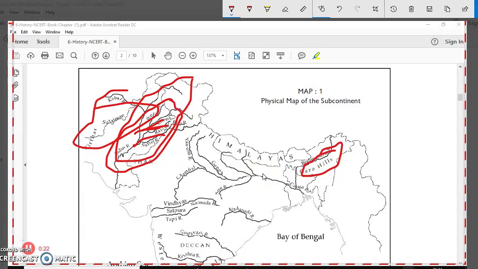Send file by email envelope icon
478x269 pixels.
59,56
